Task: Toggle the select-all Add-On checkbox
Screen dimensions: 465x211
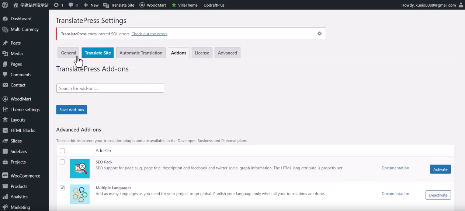Action: click(62, 151)
